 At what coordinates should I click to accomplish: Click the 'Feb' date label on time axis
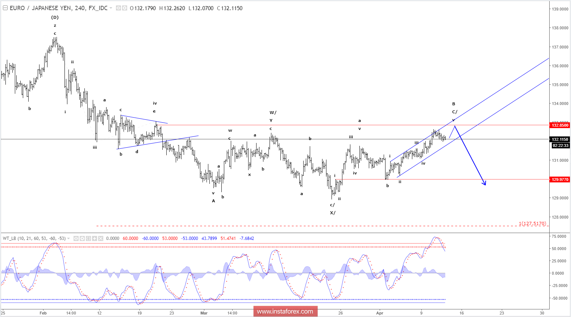click(x=43, y=313)
